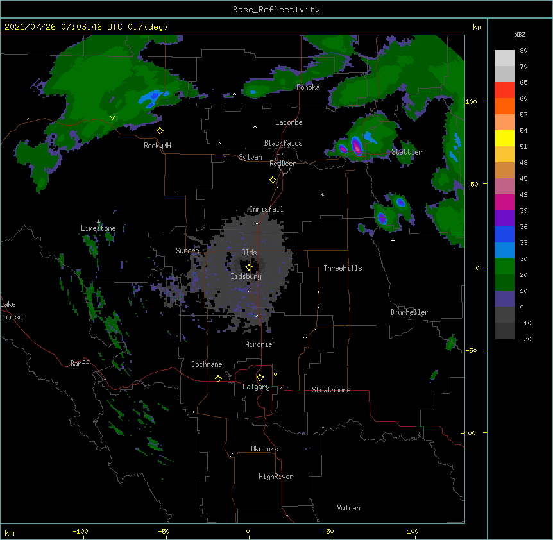Viewport: 553px width, 540px height.
Task: Click the Lacombe city label
Action: [289, 122]
